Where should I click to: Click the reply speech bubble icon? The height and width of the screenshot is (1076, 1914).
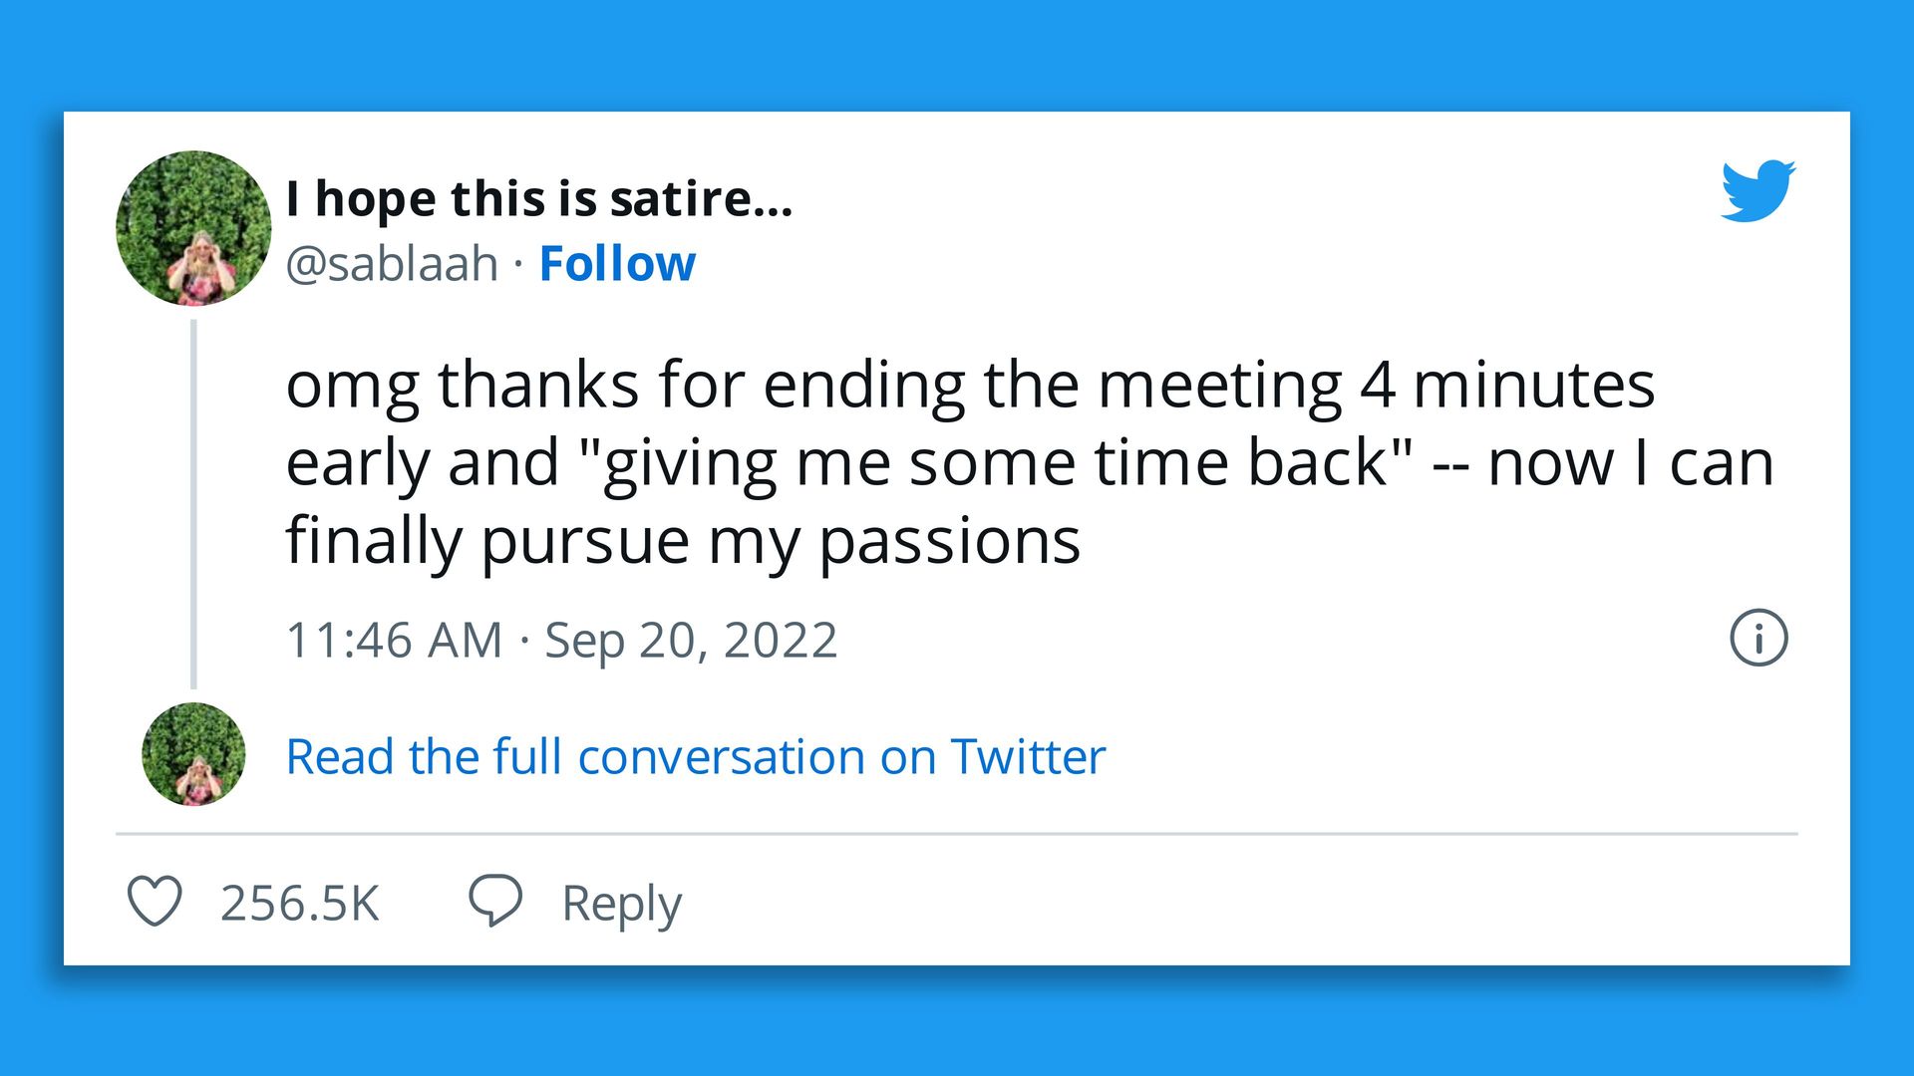point(495,900)
